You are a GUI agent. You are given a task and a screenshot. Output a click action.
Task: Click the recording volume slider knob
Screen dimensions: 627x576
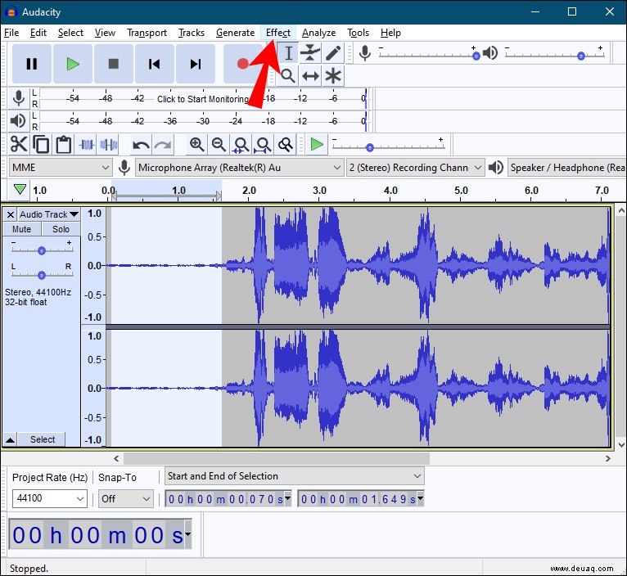[476, 56]
